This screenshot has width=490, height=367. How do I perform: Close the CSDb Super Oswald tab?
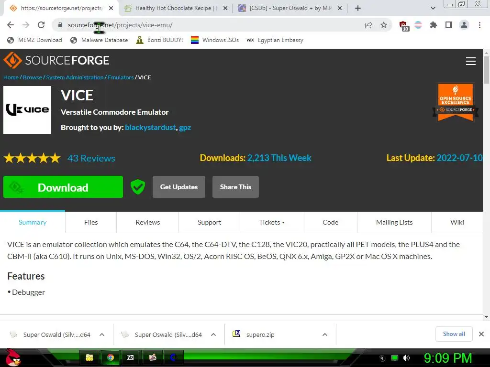point(340,8)
